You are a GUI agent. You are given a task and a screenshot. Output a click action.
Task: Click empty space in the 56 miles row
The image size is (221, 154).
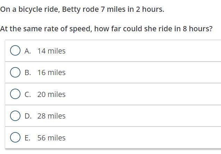coord(146,138)
